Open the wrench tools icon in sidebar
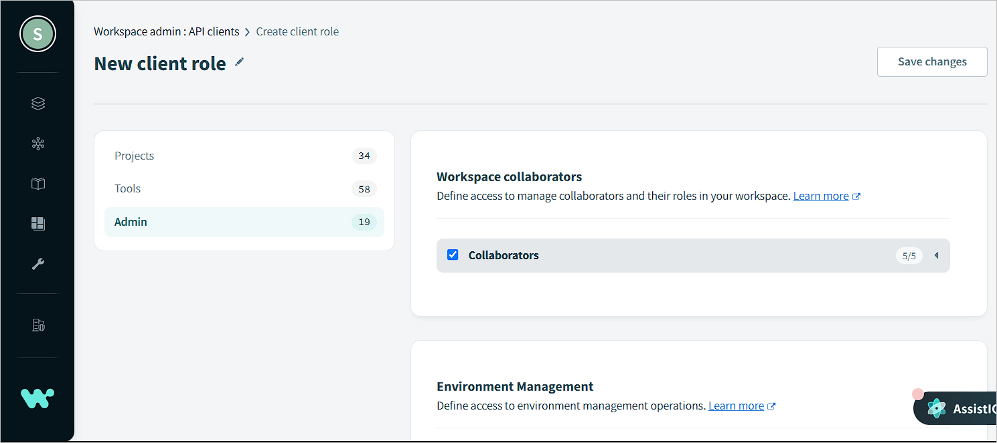The height and width of the screenshot is (443, 997). tap(38, 264)
